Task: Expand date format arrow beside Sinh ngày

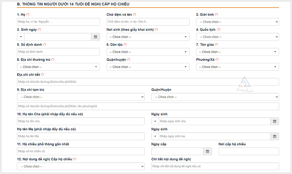Action: (21, 37)
